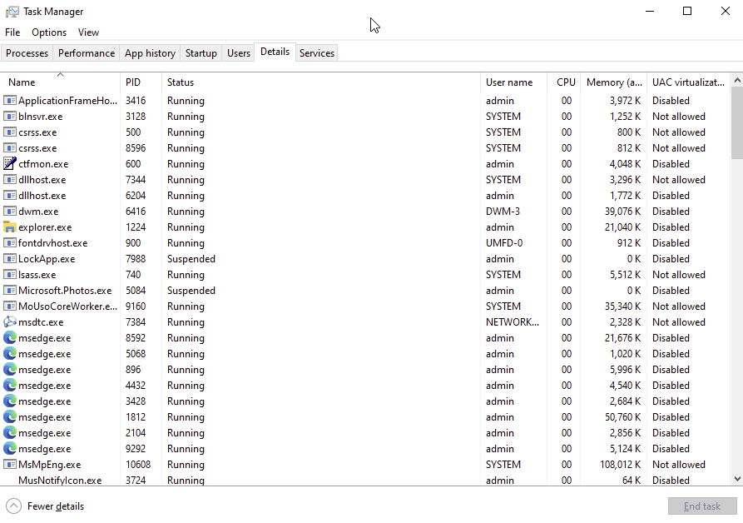Image resolution: width=743 pixels, height=523 pixels.
Task: Open the Options menu
Action: 49,32
